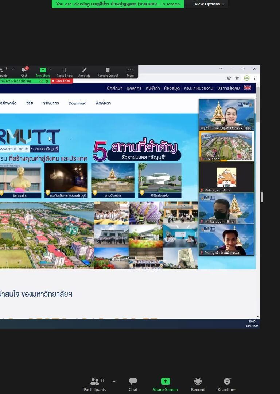The height and width of the screenshot is (394, 280).
Task: Select the Annotate pencil tool
Action: pyautogui.click(x=84, y=72)
